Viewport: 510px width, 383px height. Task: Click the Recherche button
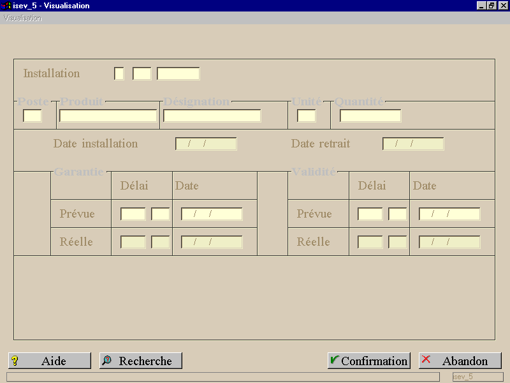click(141, 361)
